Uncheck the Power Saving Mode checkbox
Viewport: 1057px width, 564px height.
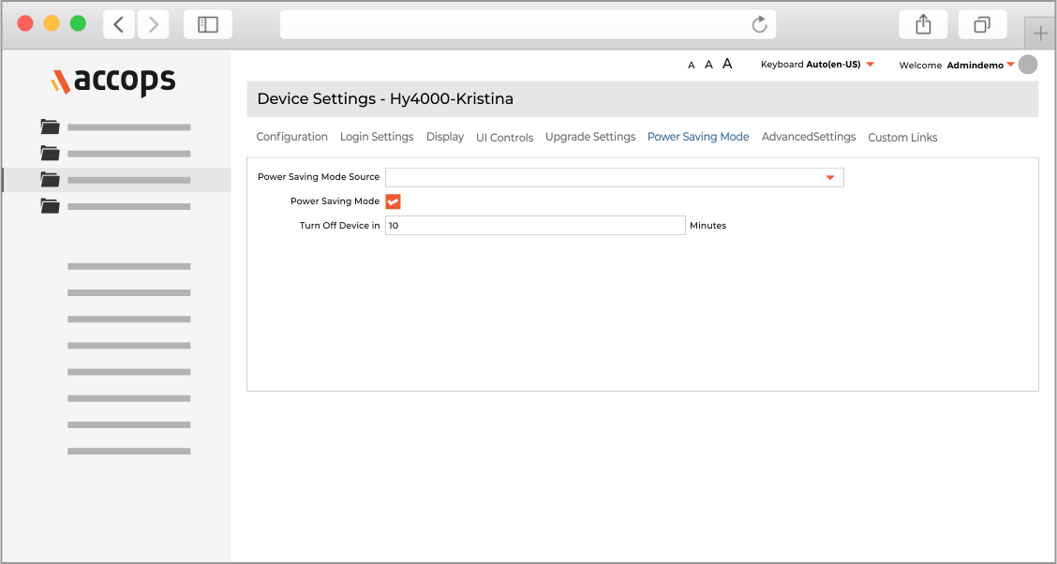point(393,200)
